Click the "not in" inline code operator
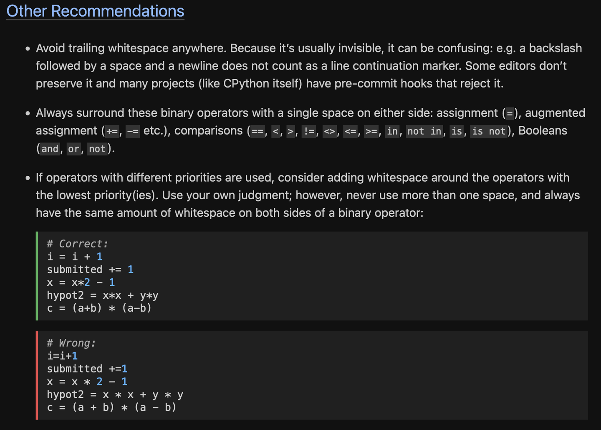 [424, 131]
